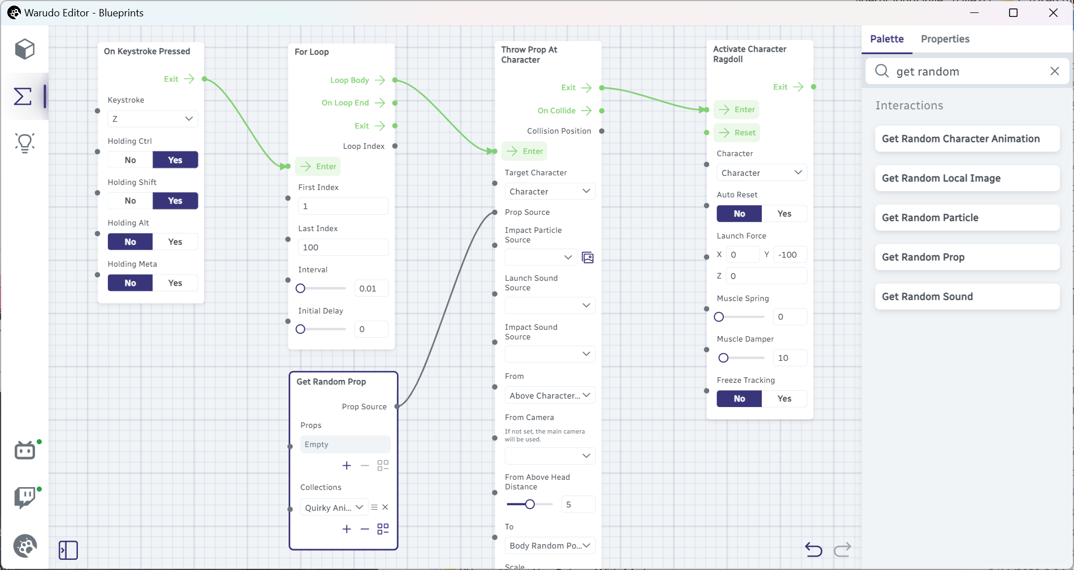
Task: Set Holding Meta to Yes
Action: click(x=175, y=283)
